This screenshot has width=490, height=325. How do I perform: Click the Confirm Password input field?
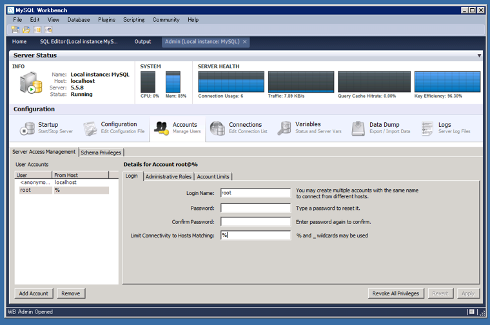[255, 221]
